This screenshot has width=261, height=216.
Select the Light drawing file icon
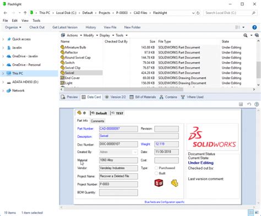pos(62,83)
